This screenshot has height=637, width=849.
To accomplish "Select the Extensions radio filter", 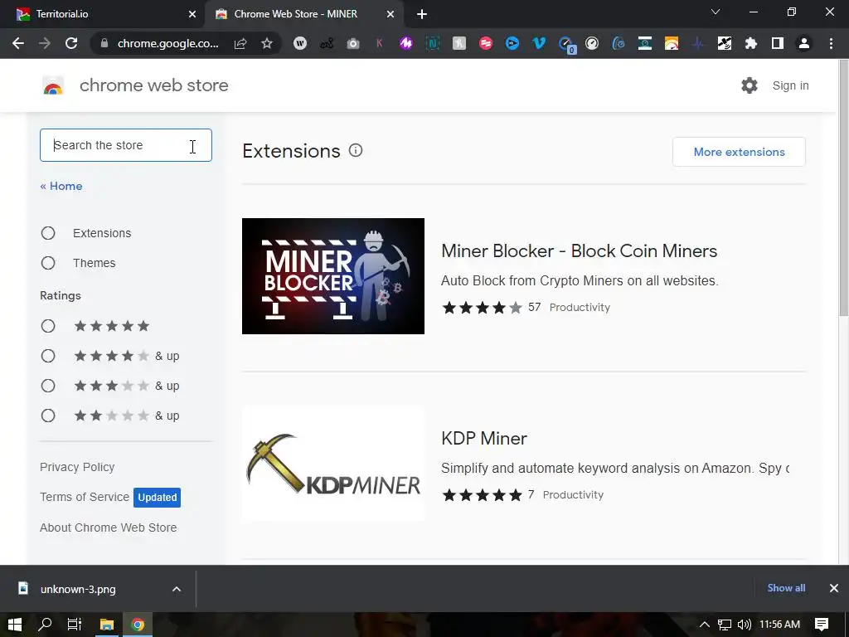I will point(48,233).
